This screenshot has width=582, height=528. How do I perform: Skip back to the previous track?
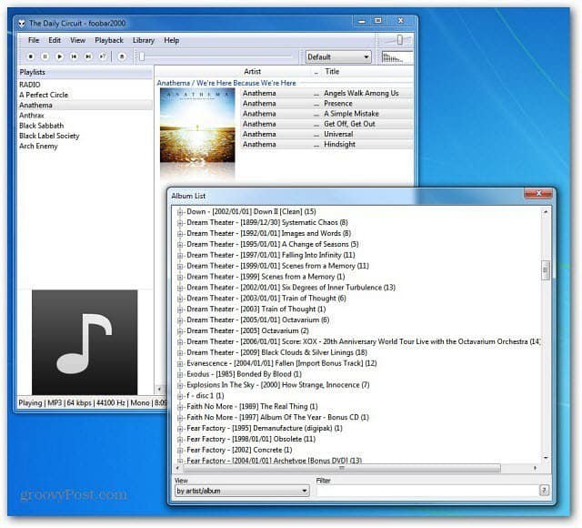(x=74, y=56)
